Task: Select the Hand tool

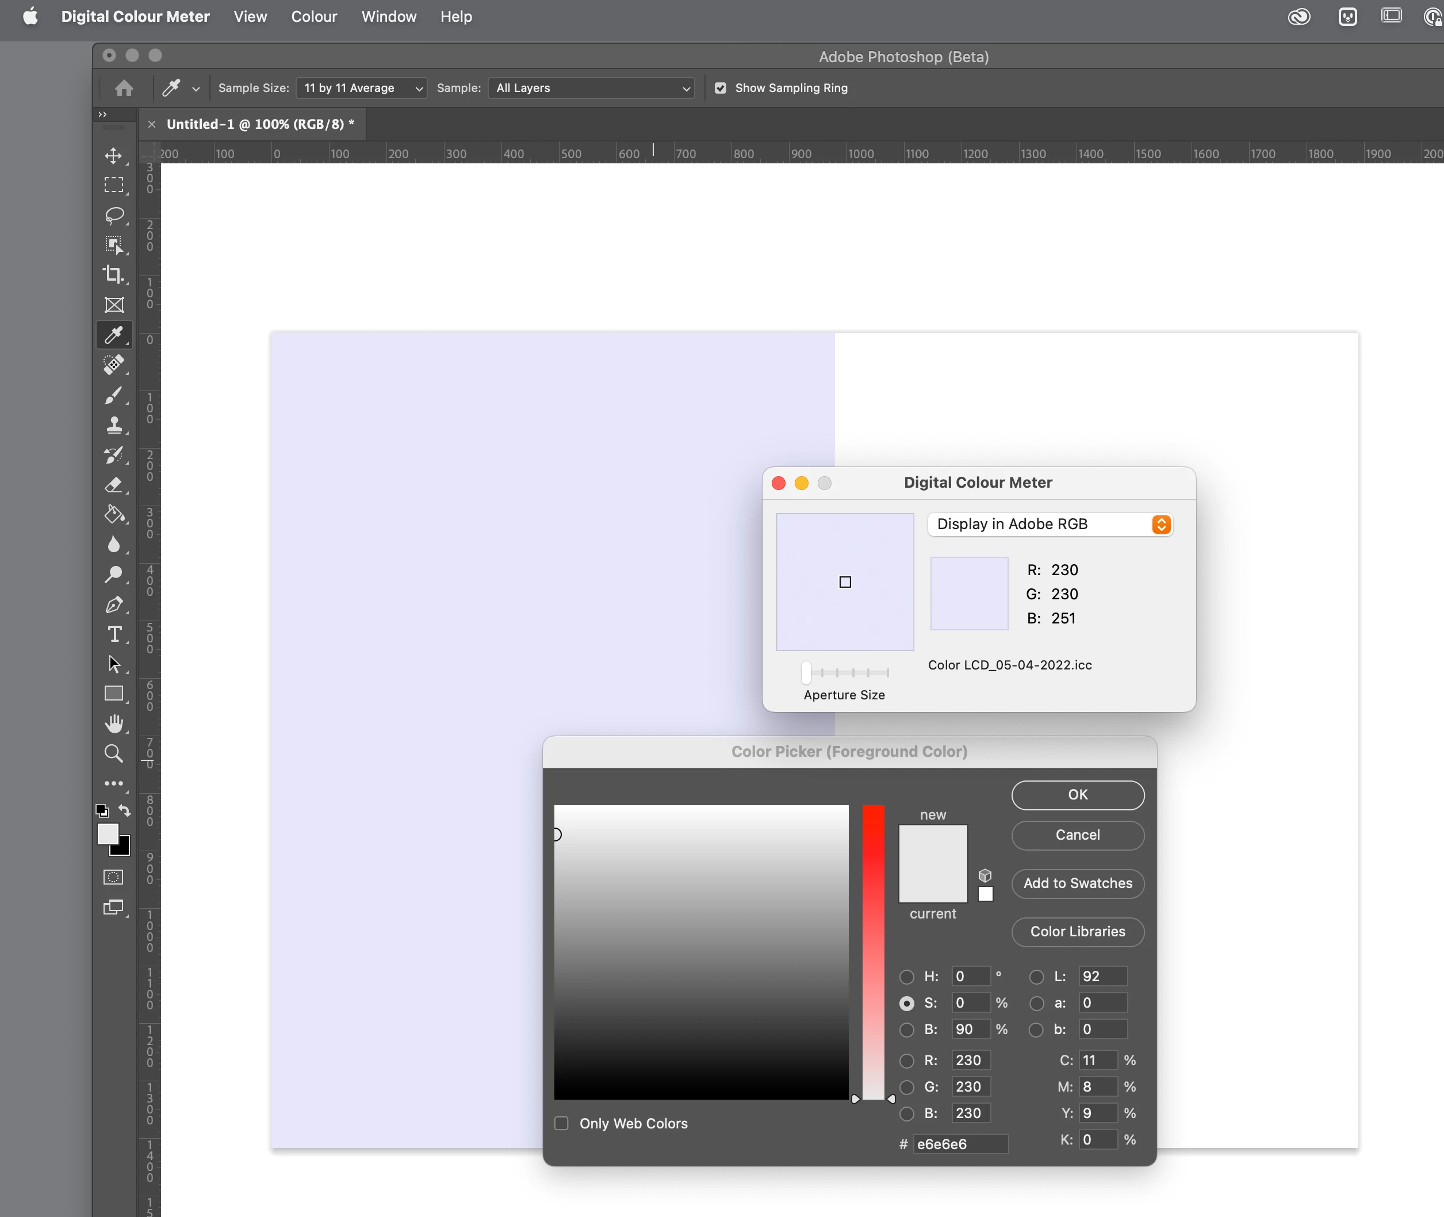Action: [x=114, y=723]
